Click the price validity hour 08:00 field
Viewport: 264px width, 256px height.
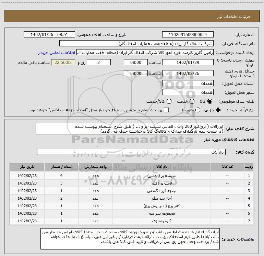pyautogui.click(x=136, y=73)
